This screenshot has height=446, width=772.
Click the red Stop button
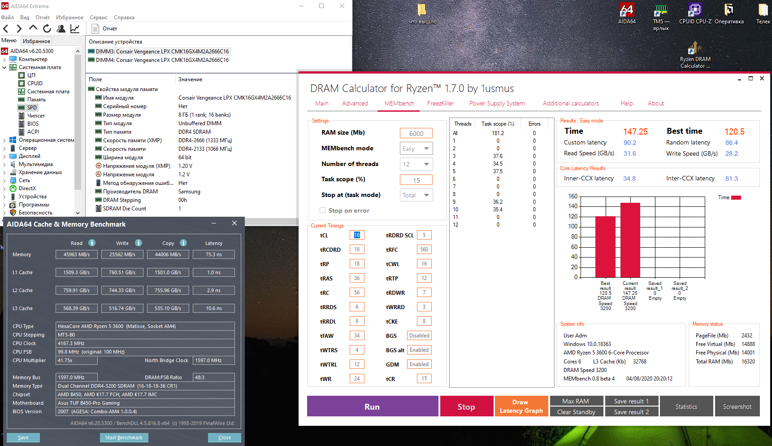pyautogui.click(x=466, y=407)
